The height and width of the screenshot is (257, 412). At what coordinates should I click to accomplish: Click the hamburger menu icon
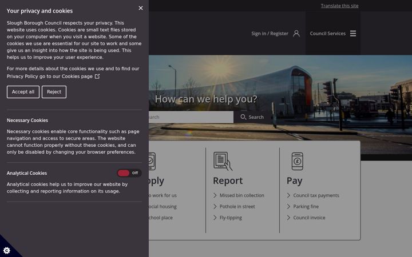click(353, 33)
